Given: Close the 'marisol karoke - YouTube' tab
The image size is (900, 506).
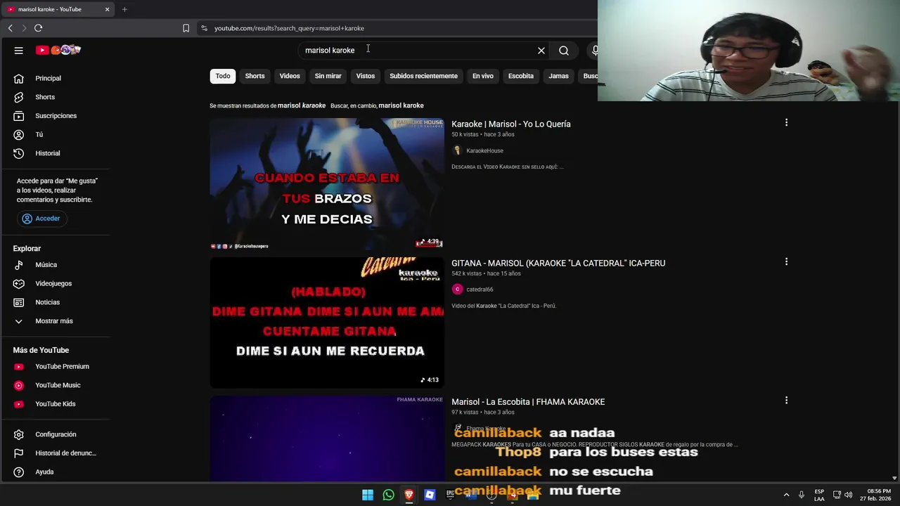Looking at the screenshot, I should (107, 9).
